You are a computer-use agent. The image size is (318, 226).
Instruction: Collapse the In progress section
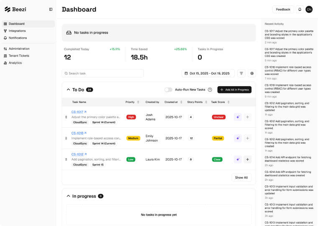68,196
